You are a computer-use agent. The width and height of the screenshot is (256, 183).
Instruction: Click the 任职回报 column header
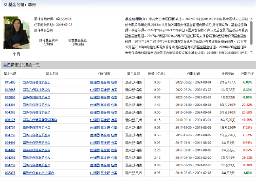point(248,74)
